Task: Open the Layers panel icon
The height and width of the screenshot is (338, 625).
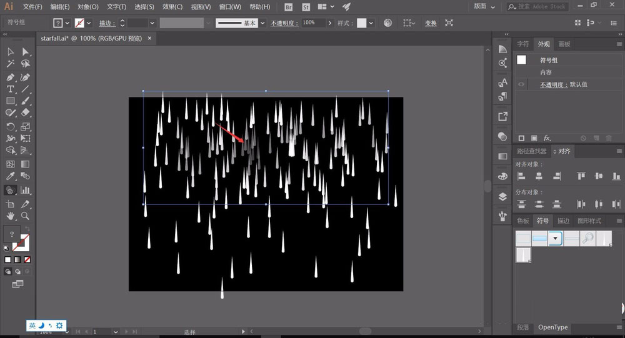Action: [x=502, y=197]
